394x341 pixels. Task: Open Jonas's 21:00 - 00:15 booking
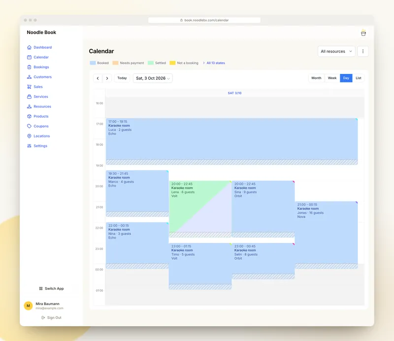point(326,235)
